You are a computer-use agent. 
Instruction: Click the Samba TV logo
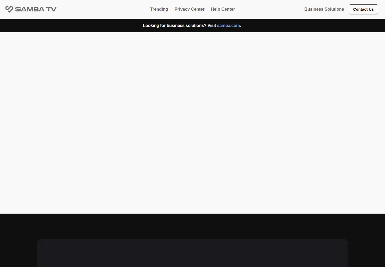pos(31,9)
